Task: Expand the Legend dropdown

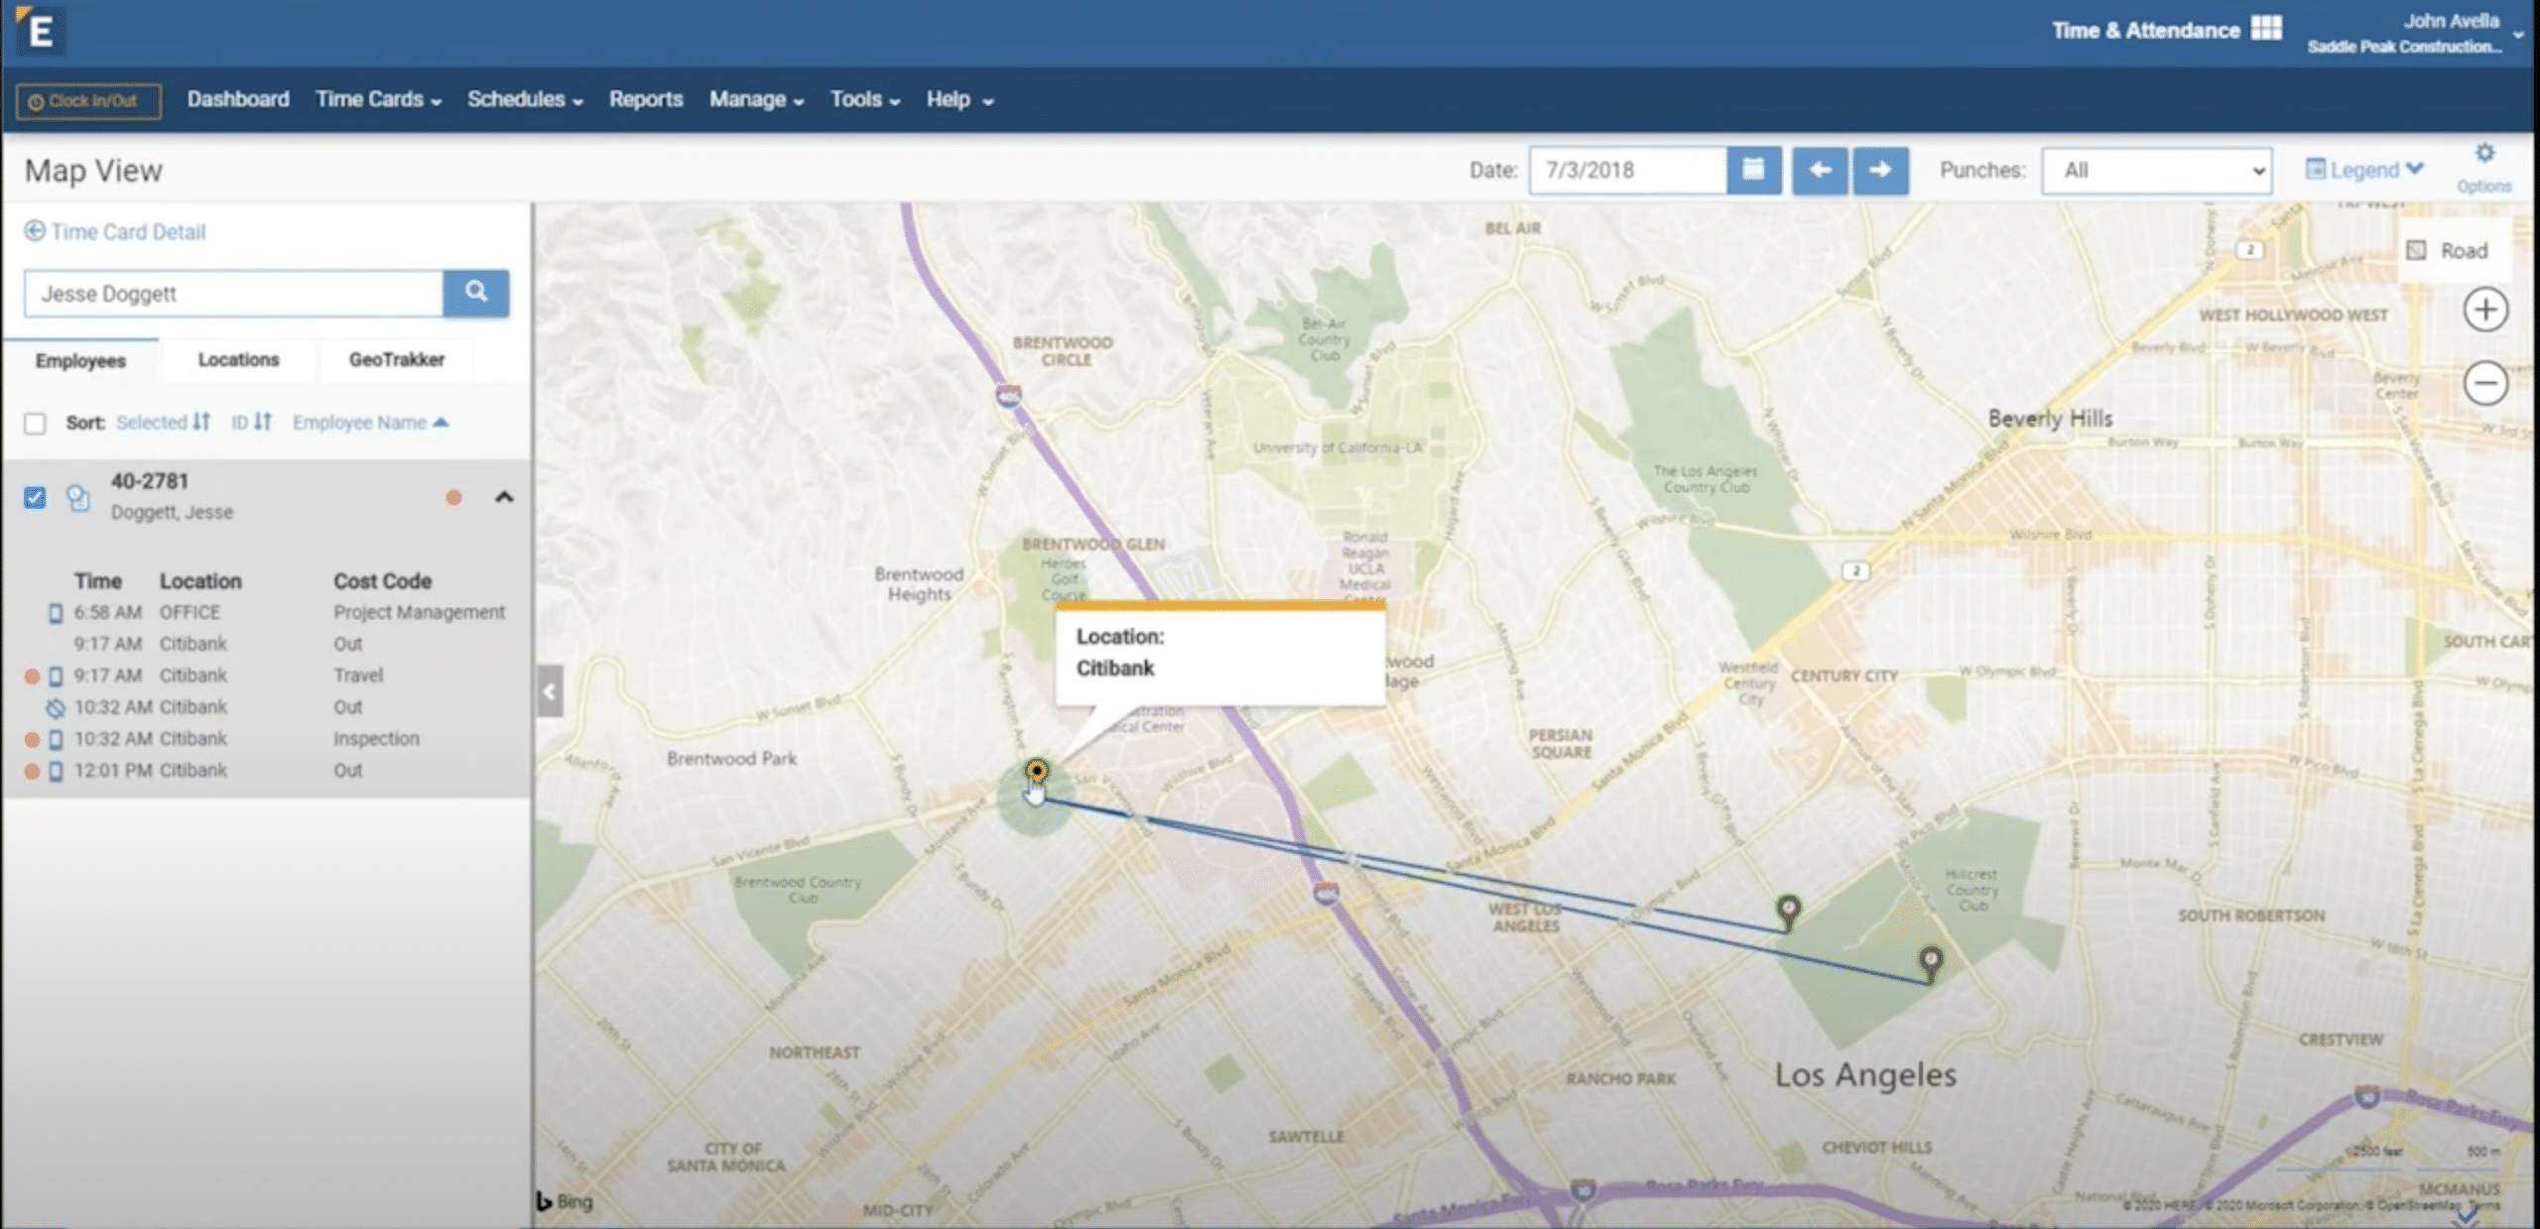Action: coord(2364,170)
